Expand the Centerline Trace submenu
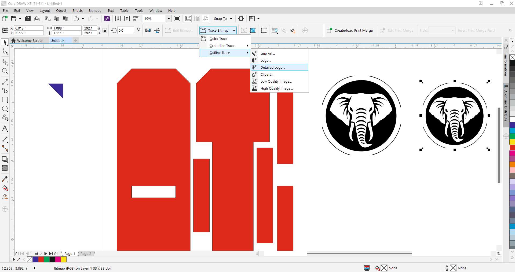Image resolution: width=515 pixels, height=272 pixels. [225, 46]
